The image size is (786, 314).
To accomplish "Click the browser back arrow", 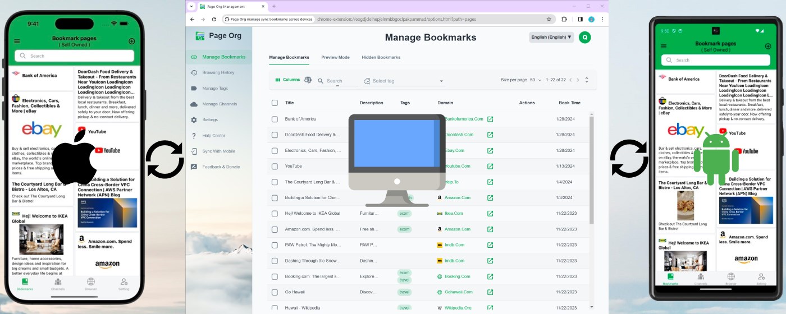I will coord(192,19).
